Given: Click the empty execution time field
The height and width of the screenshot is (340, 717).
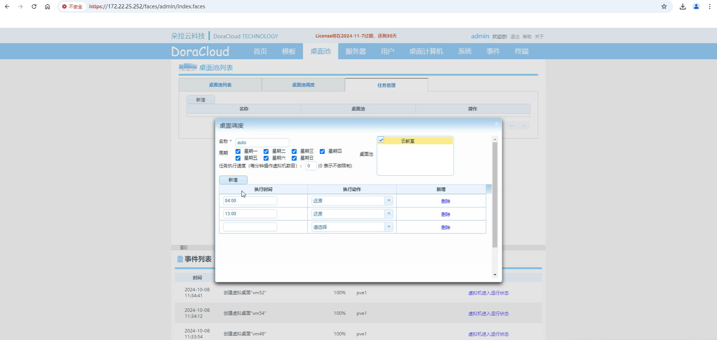Looking at the screenshot, I should click(x=250, y=227).
